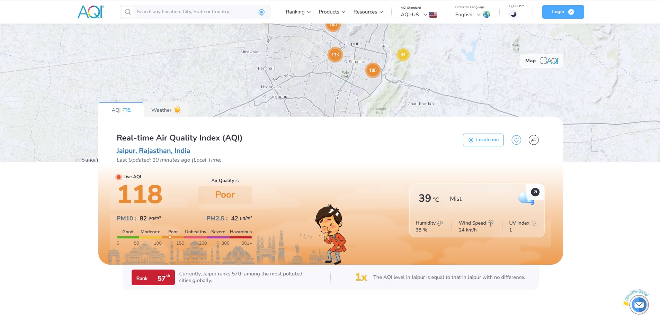Viewport: 660px width, 327px height.
Task: Open the Products dropdown menu
Action: pyautogui.click(x=332, y=12)
